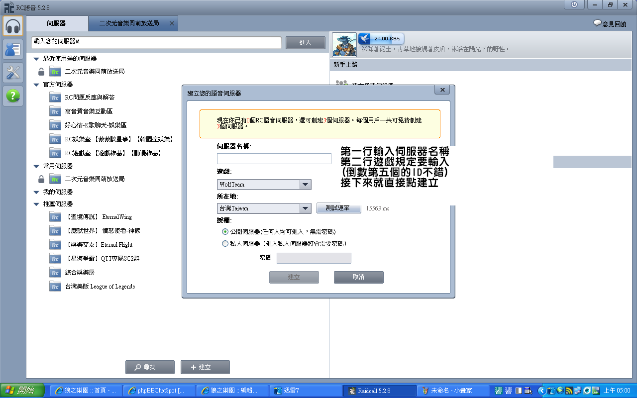This screenshot has height=398, width=637.
Task: Select the 私人伺服器 radio option
Action: tap(225, 244)
